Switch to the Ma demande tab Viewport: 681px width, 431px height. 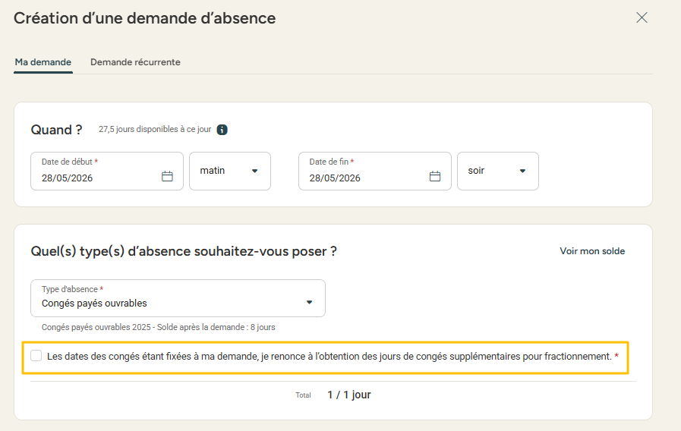pyautogui.click(x=43, y=62)
